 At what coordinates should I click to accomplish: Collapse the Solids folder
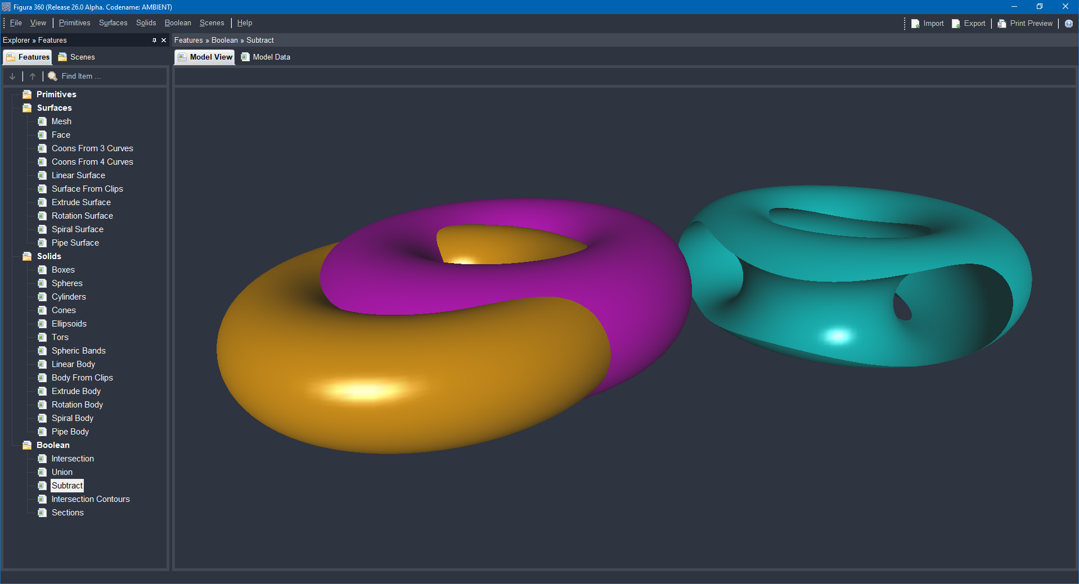click(27, 256)
